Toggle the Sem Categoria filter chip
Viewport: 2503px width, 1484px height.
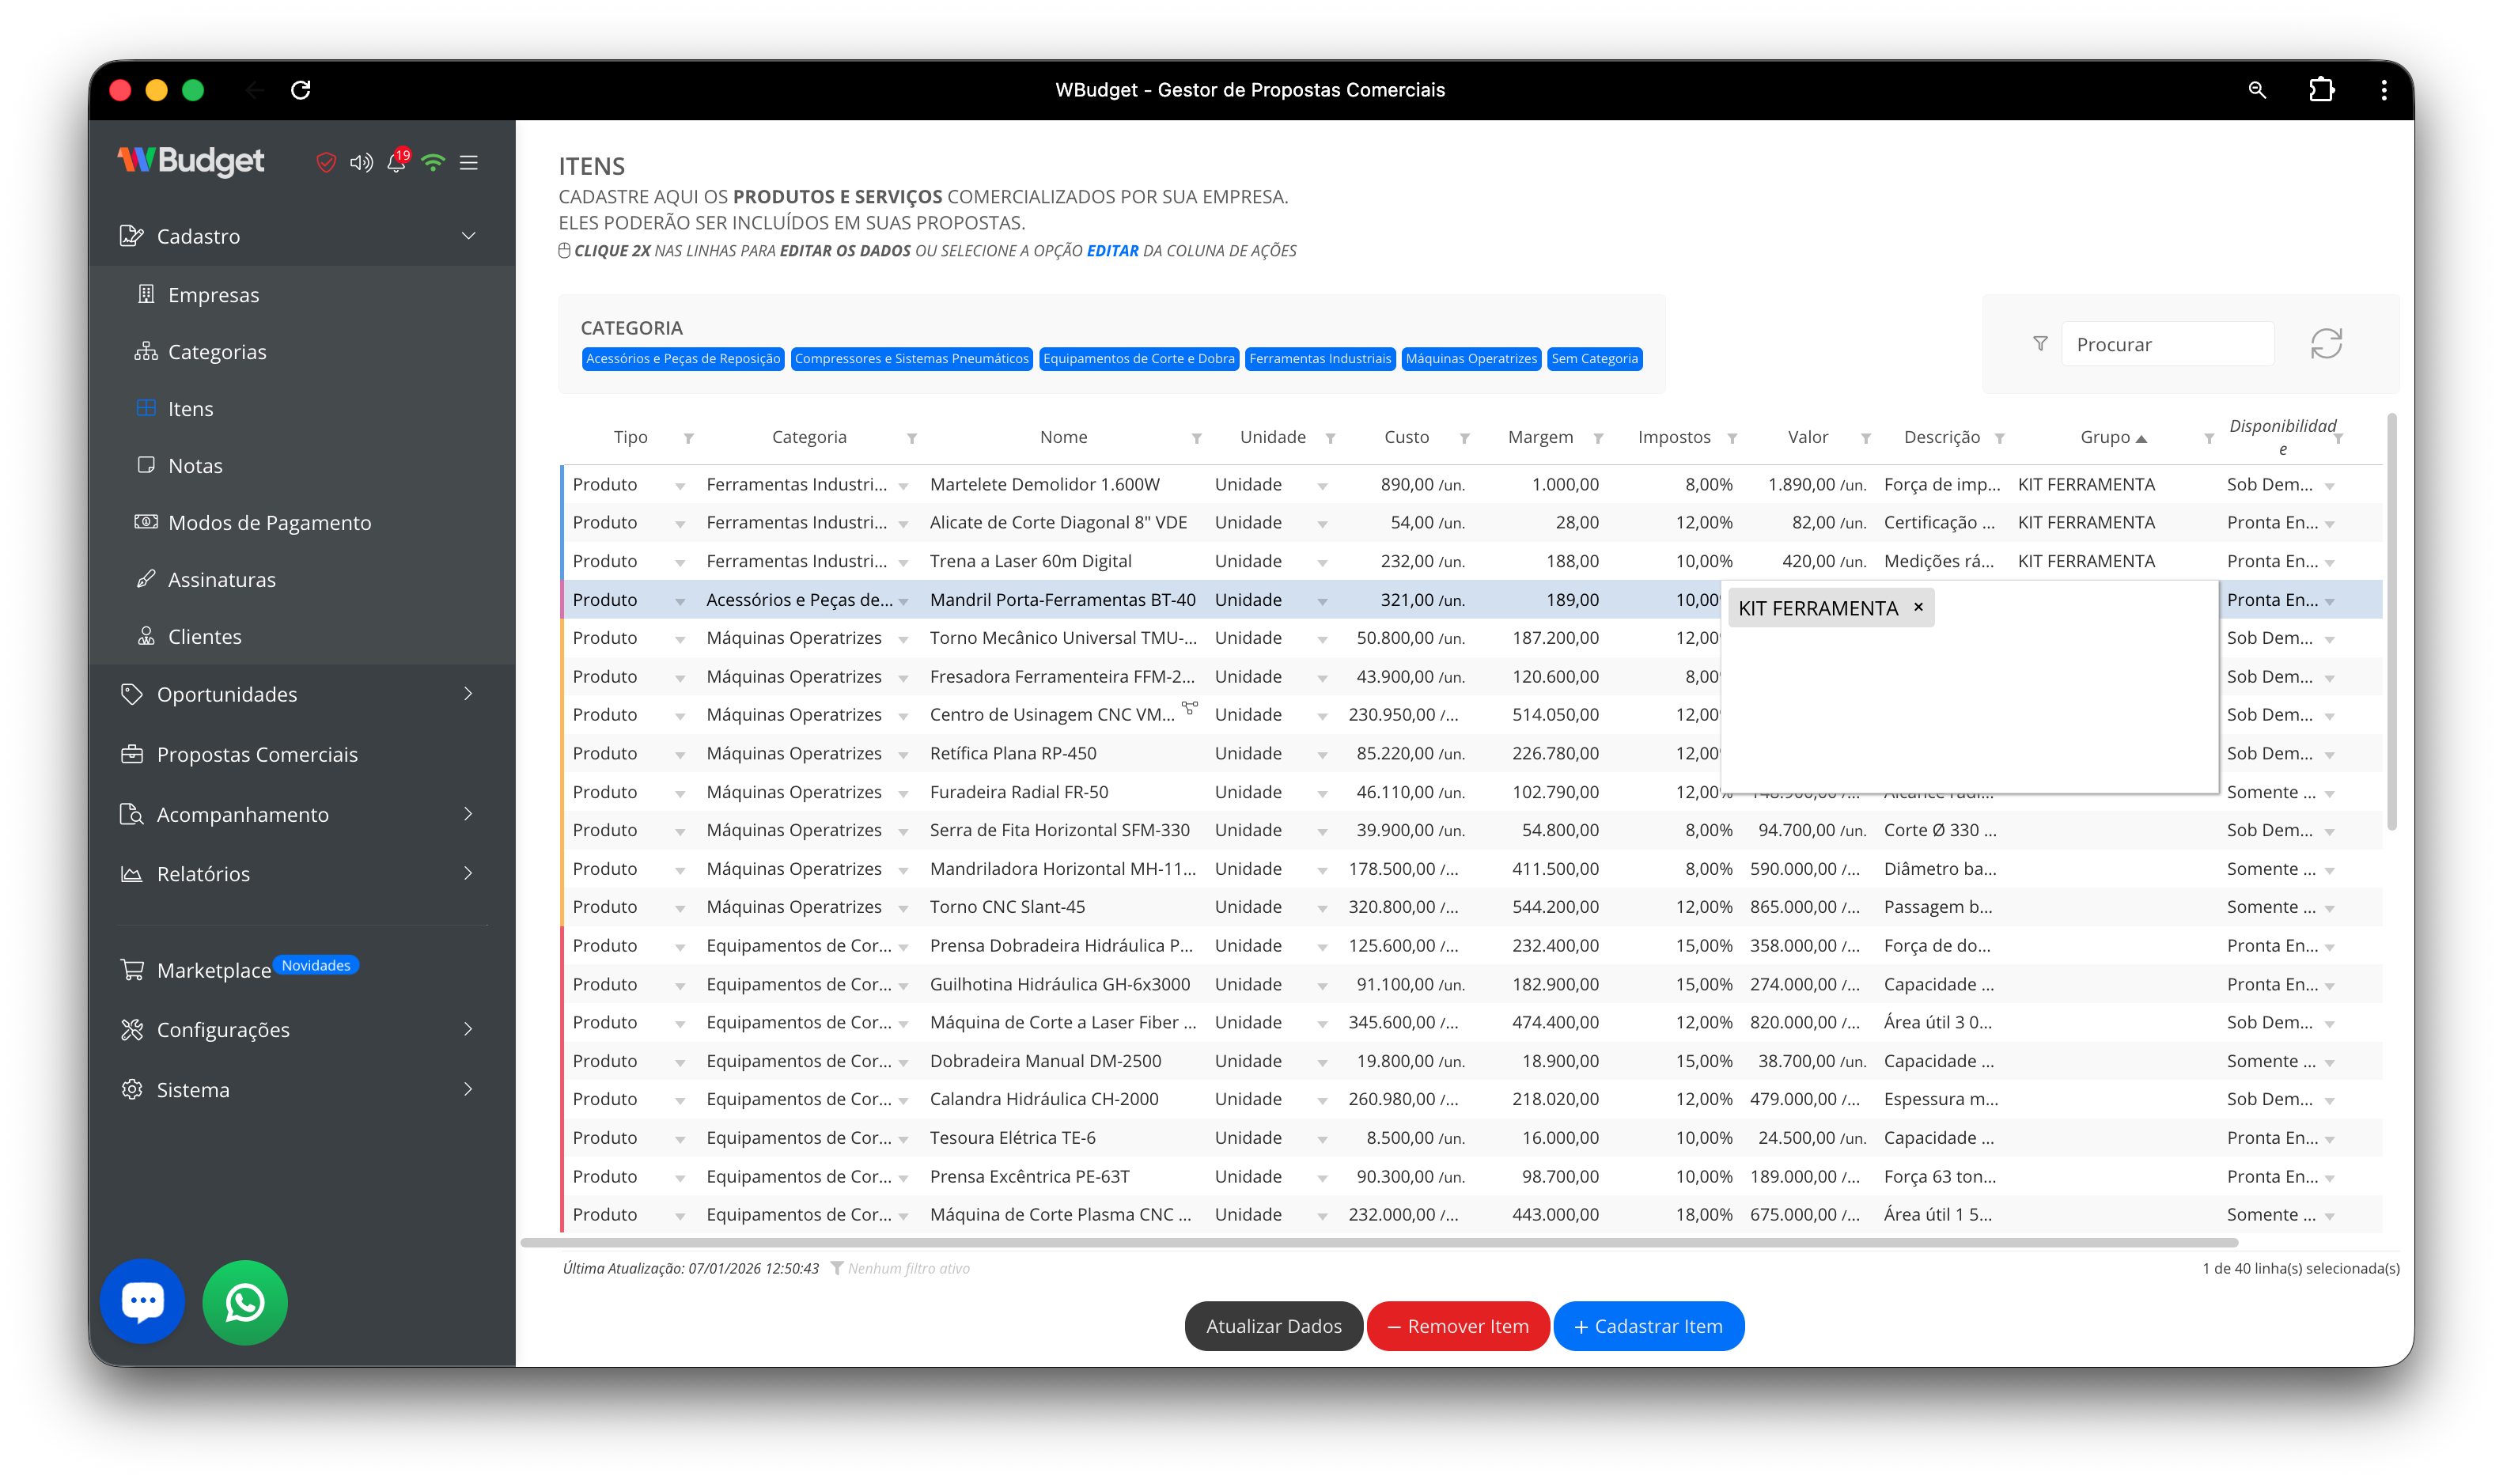(1594, 358)
